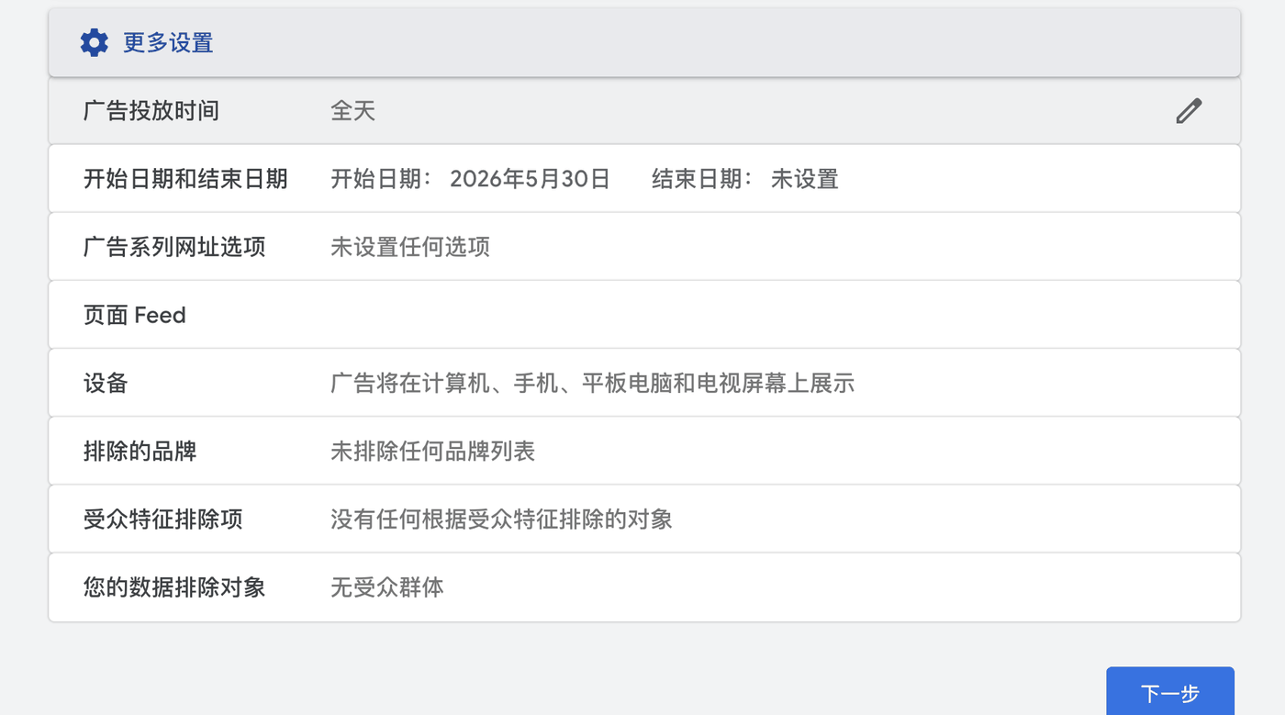Expand the 受众特征排除项 row
1285x715 pixels.
644,519
